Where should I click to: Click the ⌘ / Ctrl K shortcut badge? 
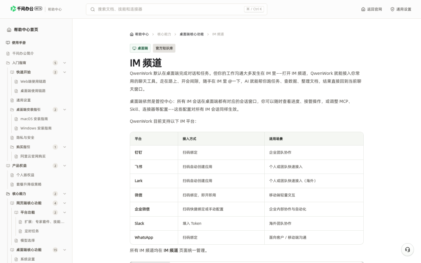[x=254, y=9]
